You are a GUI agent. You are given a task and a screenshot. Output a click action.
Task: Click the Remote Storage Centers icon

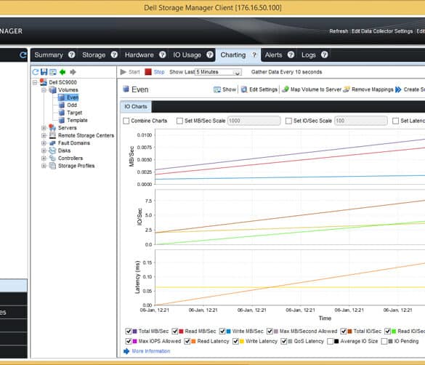(x=52, y=135)
